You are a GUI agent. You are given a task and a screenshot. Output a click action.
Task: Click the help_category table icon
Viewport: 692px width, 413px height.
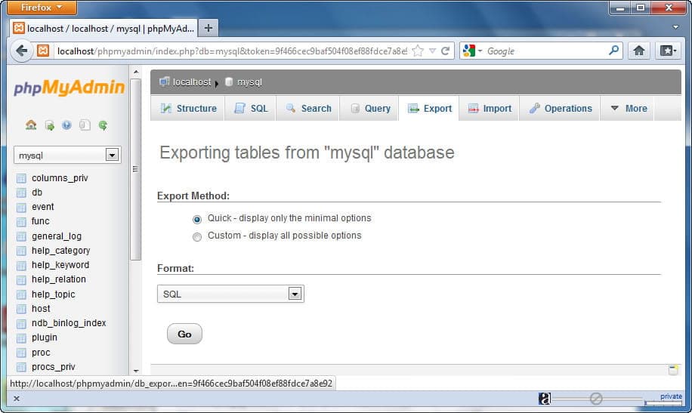coord(21,251)
